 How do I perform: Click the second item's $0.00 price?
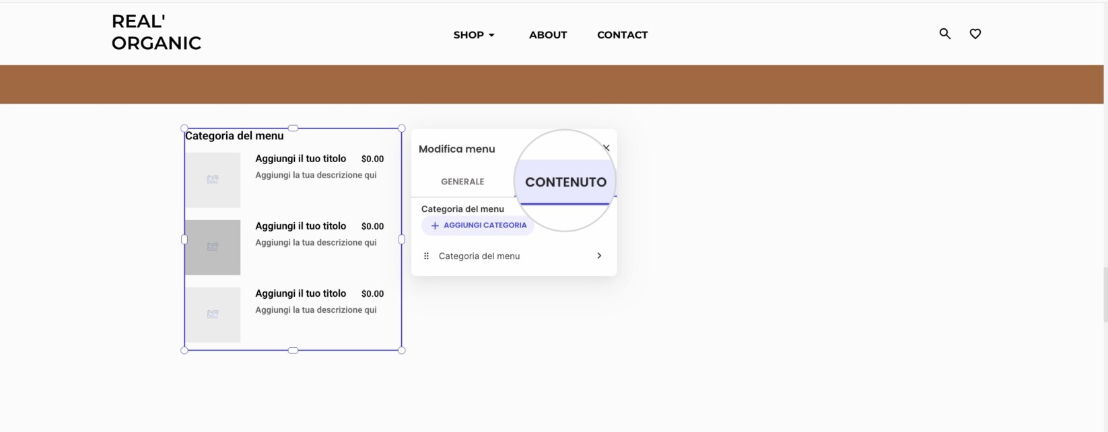coord(372,226)
